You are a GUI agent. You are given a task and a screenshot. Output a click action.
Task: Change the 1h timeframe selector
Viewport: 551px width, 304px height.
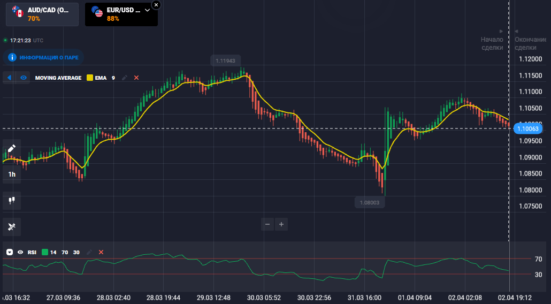click(12, 174)
